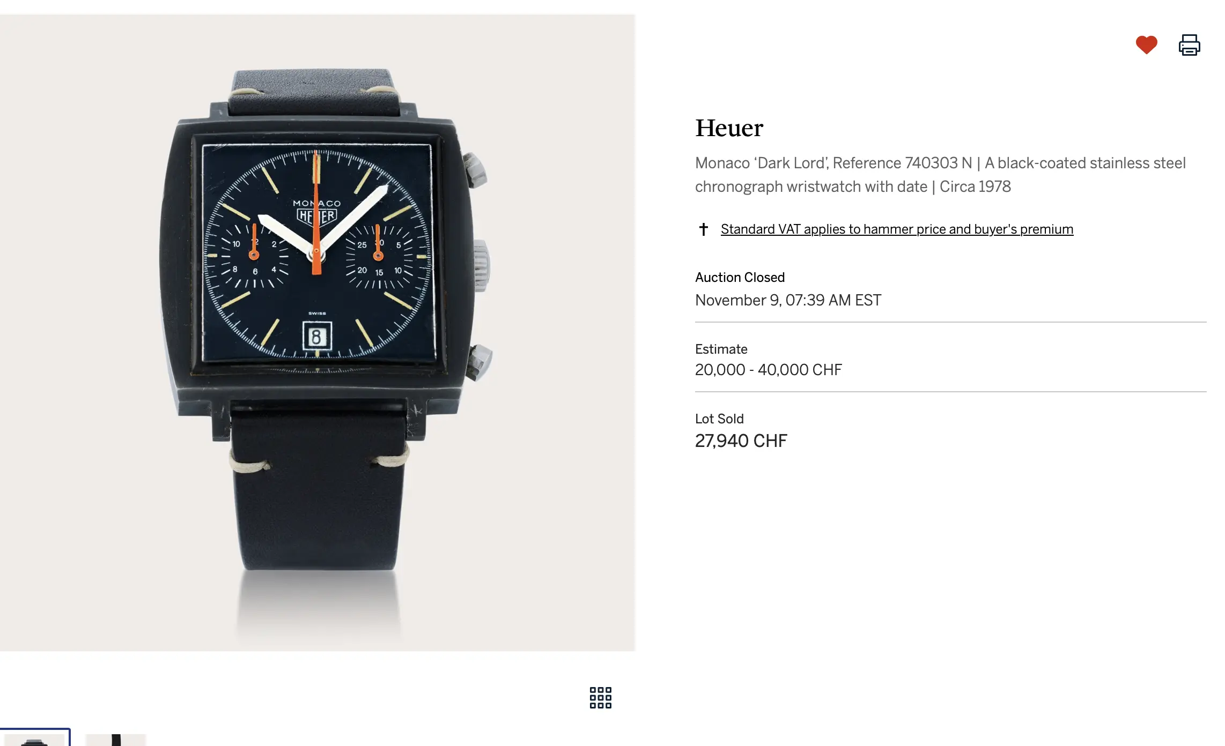Click the November 9 closing date text
1225x746 pixels.
(x=788, y=300)
